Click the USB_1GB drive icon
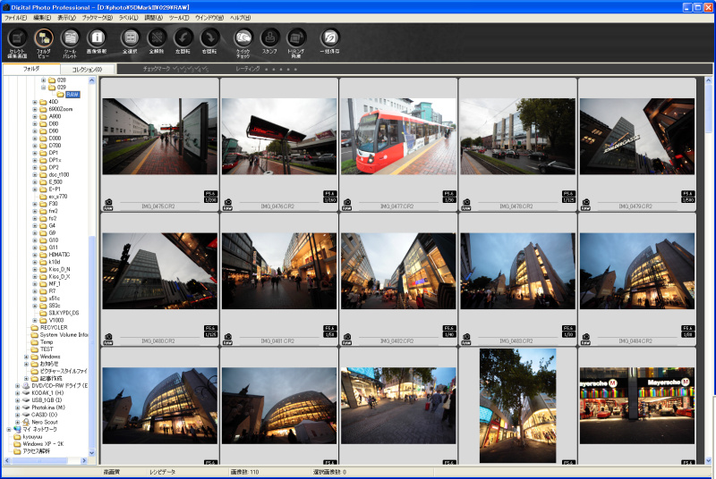 coord(26,400)
